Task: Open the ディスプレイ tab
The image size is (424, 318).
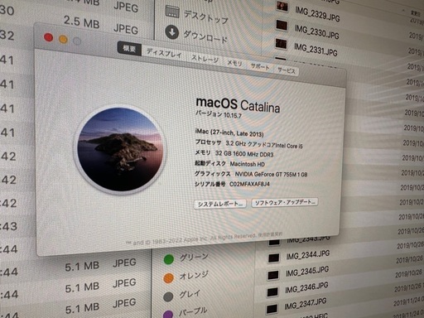Action: click(x=164, y=53)
